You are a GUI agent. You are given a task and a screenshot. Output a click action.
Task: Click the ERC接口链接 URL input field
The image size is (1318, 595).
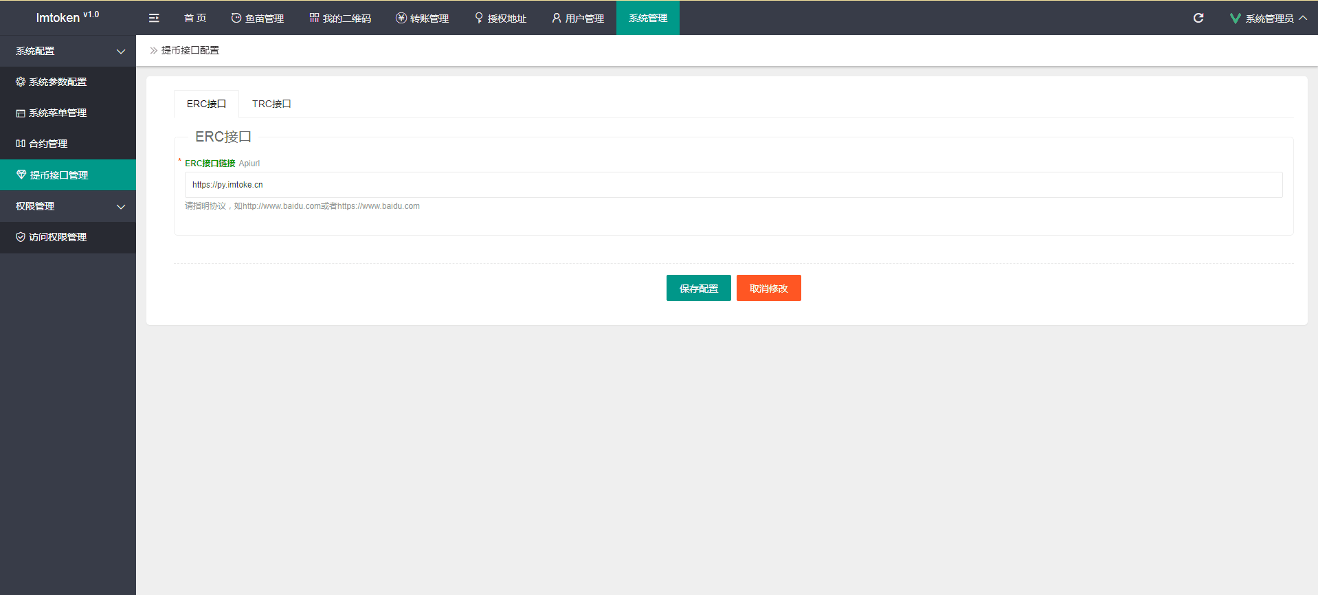733,185
